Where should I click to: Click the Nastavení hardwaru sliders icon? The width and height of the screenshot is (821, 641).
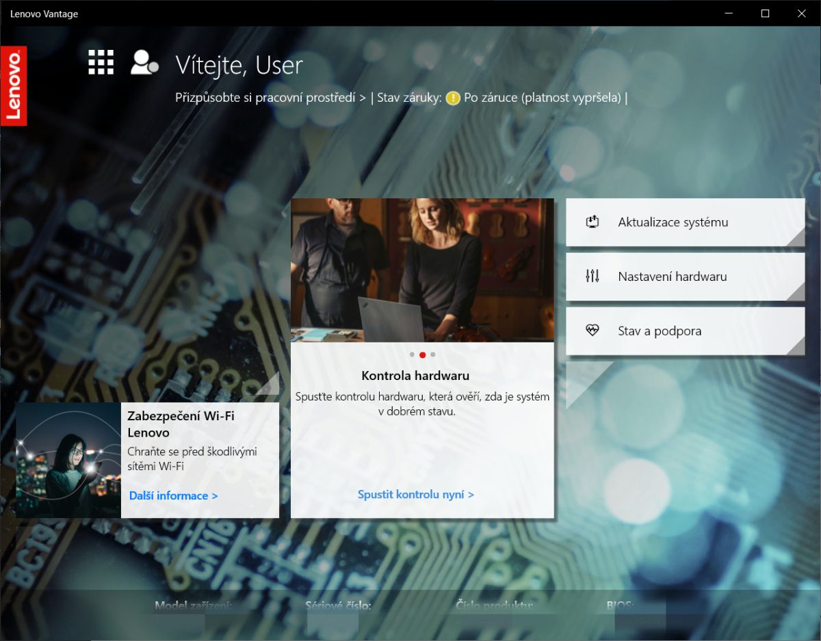592,276
